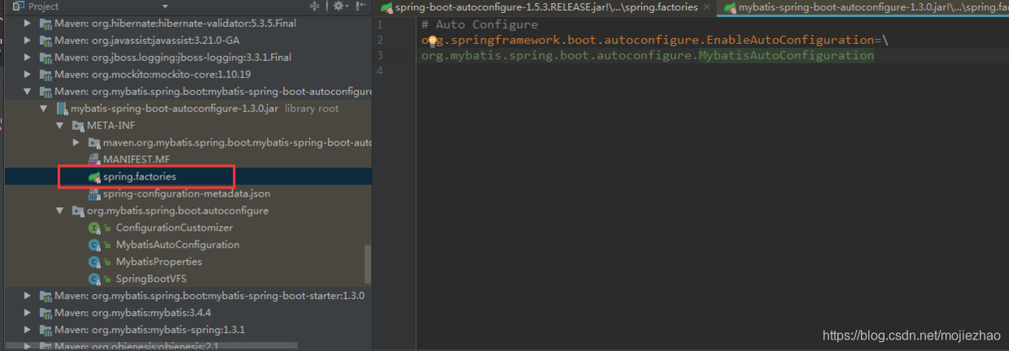Click '# Auto Configure' comment line
1009x351 pixels.
point(479,24)
